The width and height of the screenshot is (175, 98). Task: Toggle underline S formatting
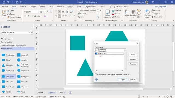tap(32, 16)
